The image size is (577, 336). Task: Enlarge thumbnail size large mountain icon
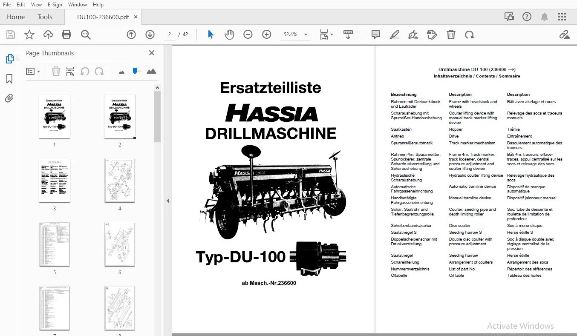(151, 71)
